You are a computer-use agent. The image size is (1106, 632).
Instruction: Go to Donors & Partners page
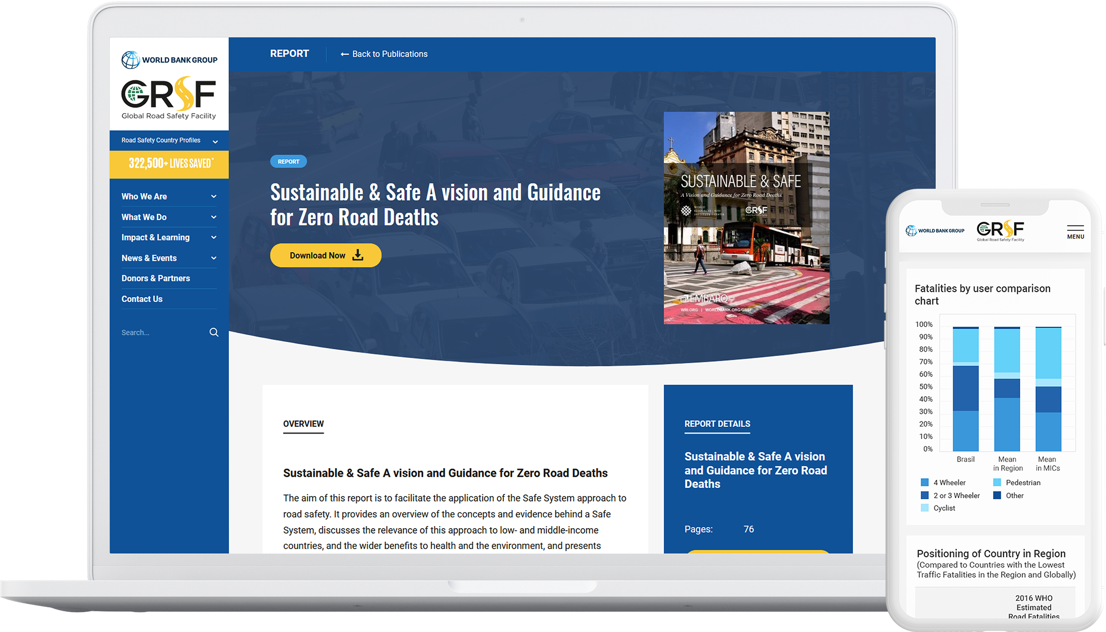pyautogui.click(x=156, y=278)
